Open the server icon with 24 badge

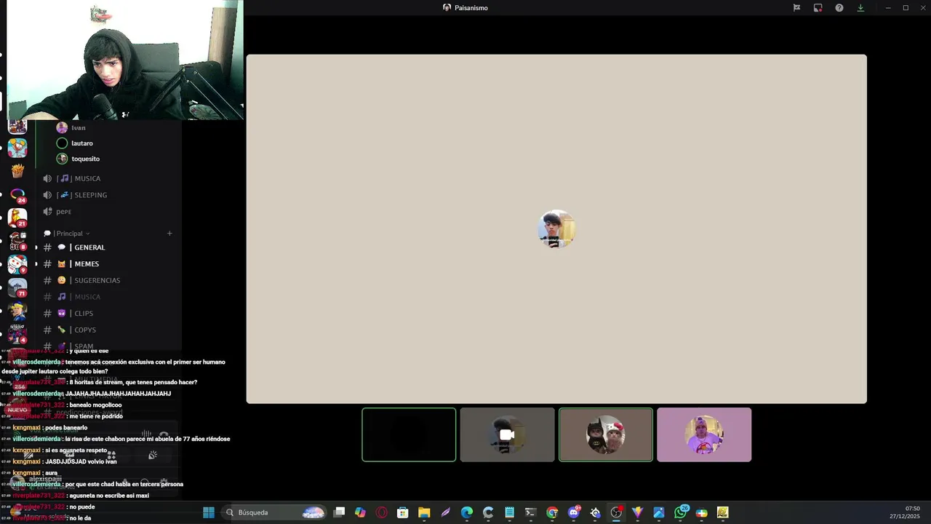(17, 195)
